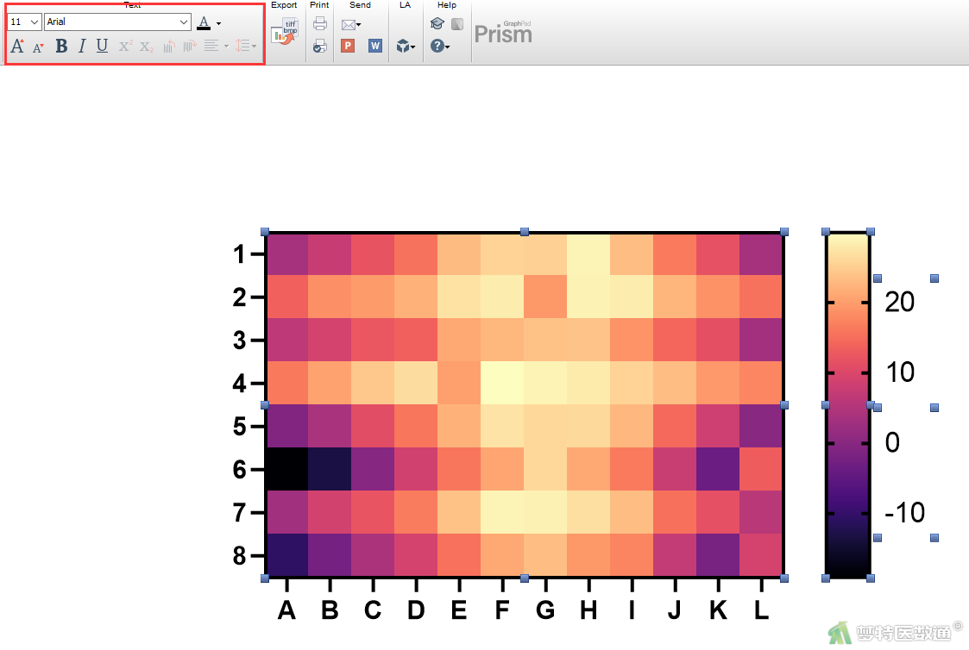
Task: Send graph to PowerPoint
Action: (x=348, y=46)
